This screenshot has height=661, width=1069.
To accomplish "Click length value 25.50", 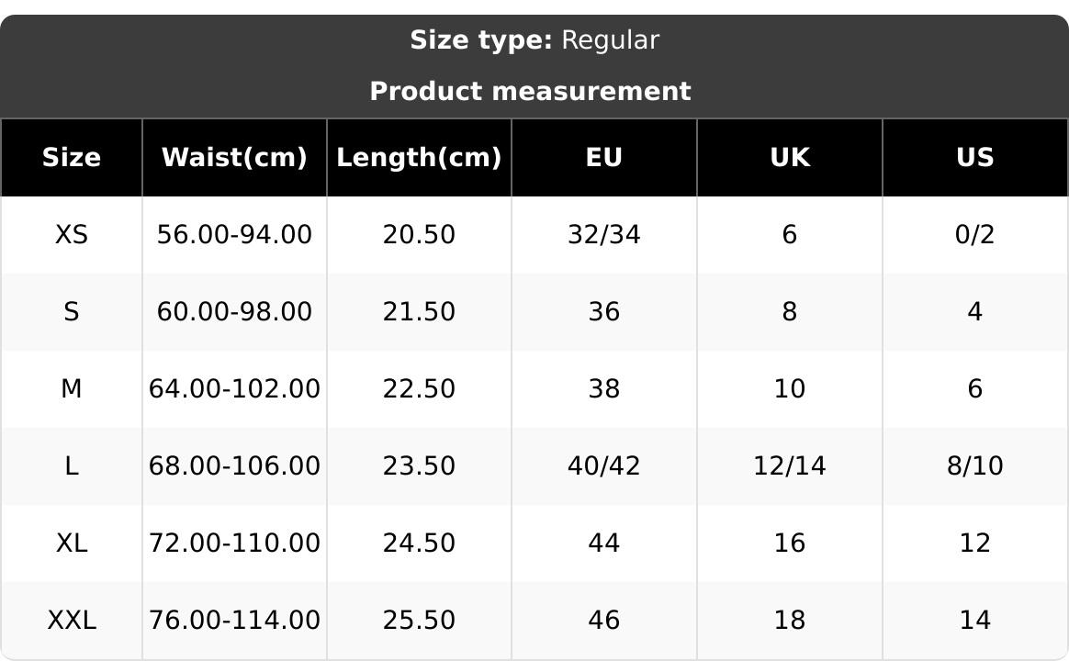I will coord(419,621).
